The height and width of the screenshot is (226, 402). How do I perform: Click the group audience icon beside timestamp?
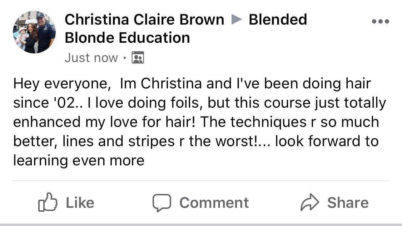[x=138, y=57]
